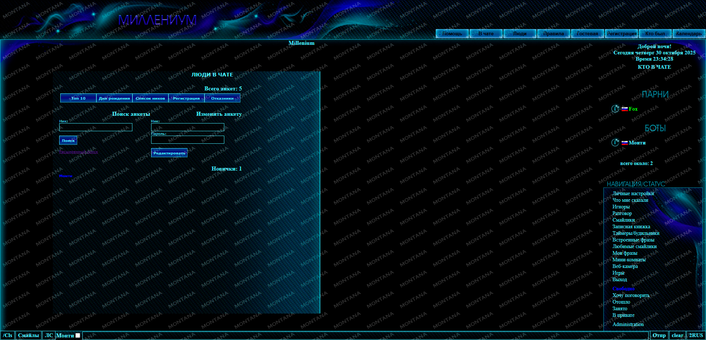The width and height of the screenshot is (706, 340).
Task: Open the Помощь menu item
Action: point(452,33)
